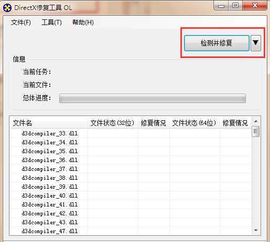This screenshot has width=270, height=242.
Task: Select d3dcompiler_43.dll row
Action: coord(131,222)
